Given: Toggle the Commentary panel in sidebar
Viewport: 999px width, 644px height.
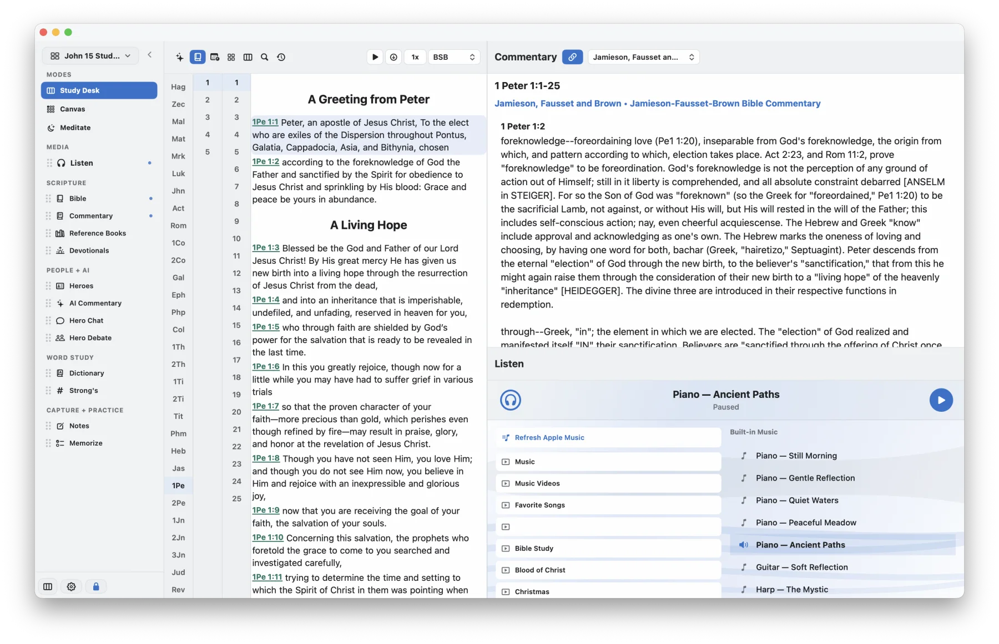Looking at the screenshot, I should coord(99,216).
